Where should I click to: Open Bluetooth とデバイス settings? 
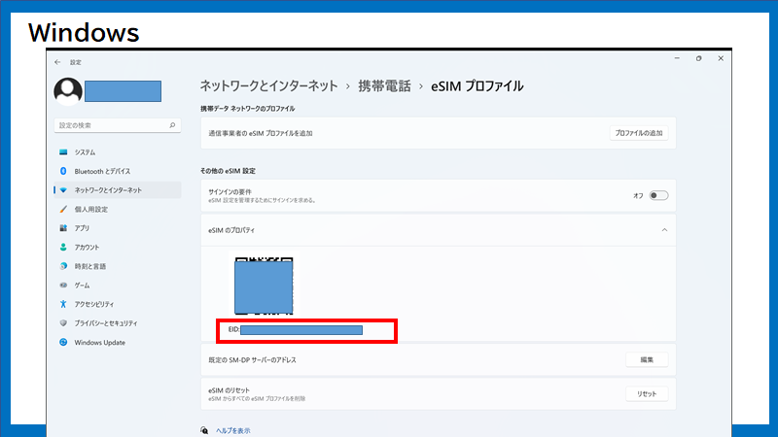[x=118, y=171]
